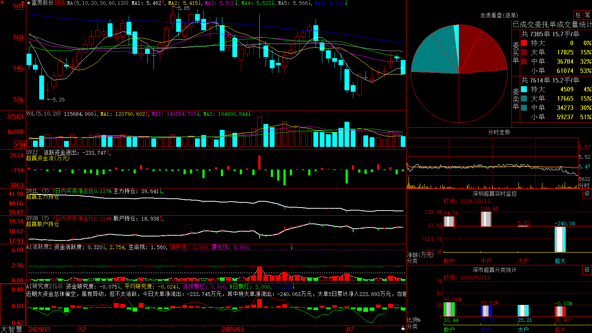Switch 龙虎看盘 to 柱 bar view
Image resolution: width=592 pixels, height=333 pixels.
tap(578, 15)
